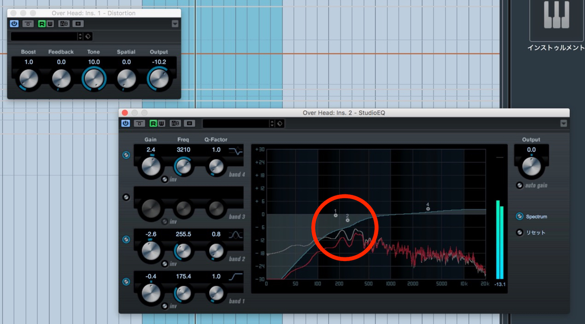Viewport: 585px width, 324px height.
Task: Click band 1 Freq knob
Action: 183,293
